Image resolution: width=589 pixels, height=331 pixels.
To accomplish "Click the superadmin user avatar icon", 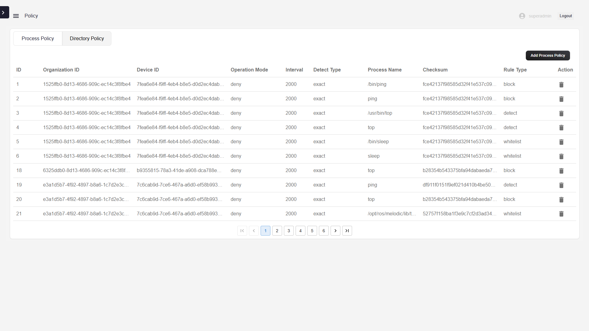I will [522, 16].
